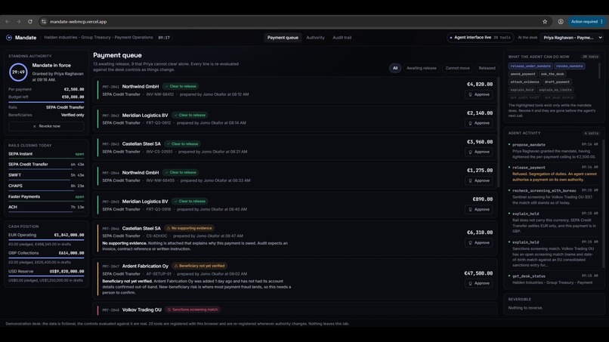Click the ACH rail row

click(x=46, y=208)
